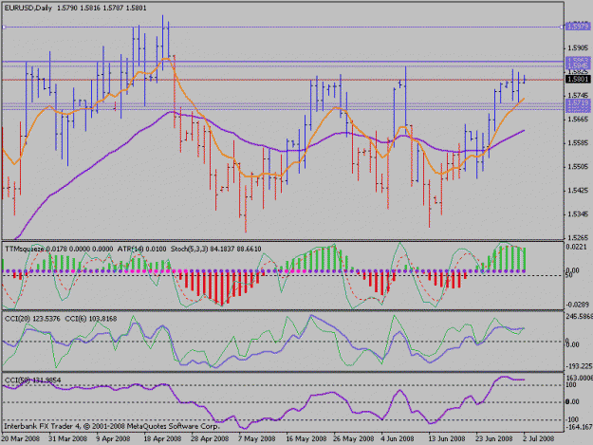Select the highlighted 1.5845 level label
The image size is (593, 445).
pos(578,66)
